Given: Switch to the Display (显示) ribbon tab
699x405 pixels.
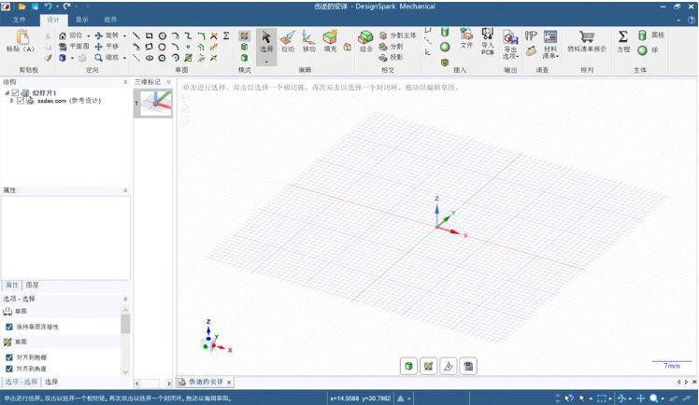Looking at the screenshot, I should [x=81, y=20].
